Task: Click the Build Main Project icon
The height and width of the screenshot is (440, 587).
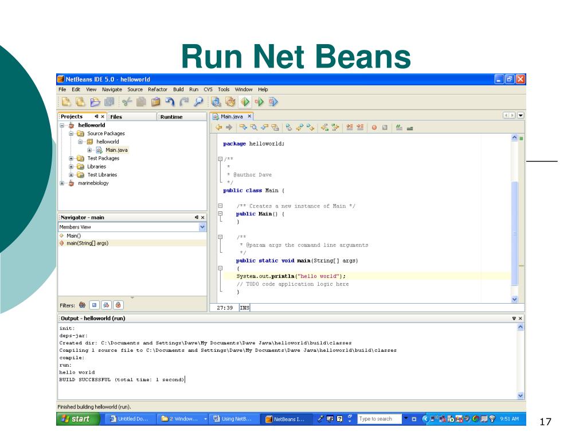Action: (x=216, y=102)
